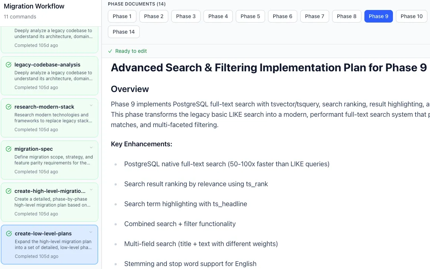Switch to the Phase 1 document tab
The image size is (430, 269).
(x=122, y=16)
